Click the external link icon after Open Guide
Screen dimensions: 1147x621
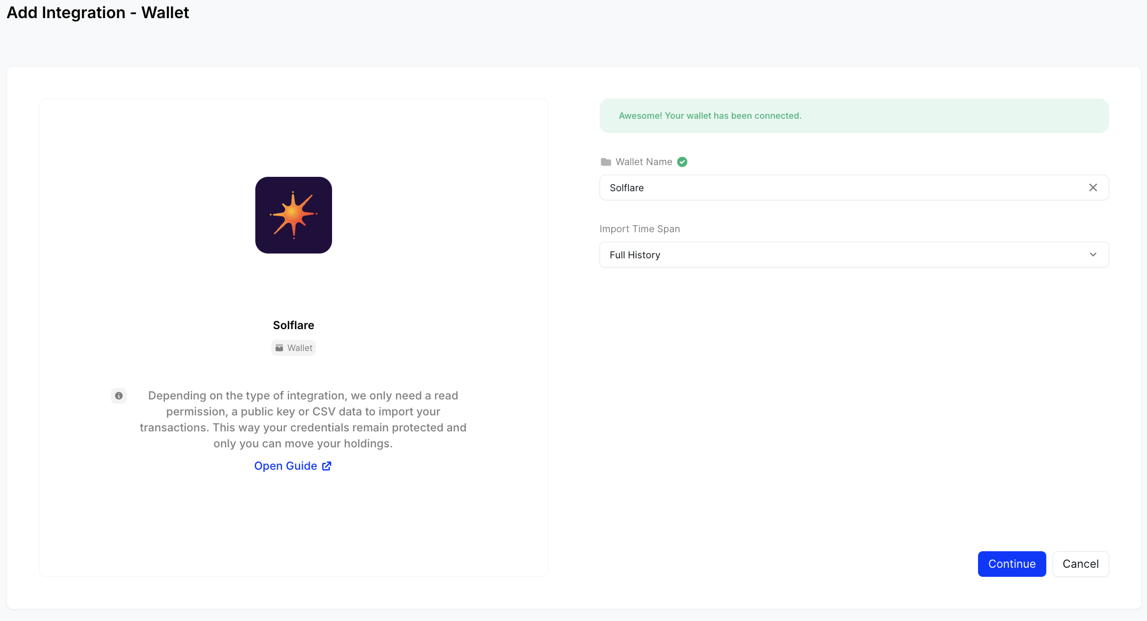coord(327,466)
